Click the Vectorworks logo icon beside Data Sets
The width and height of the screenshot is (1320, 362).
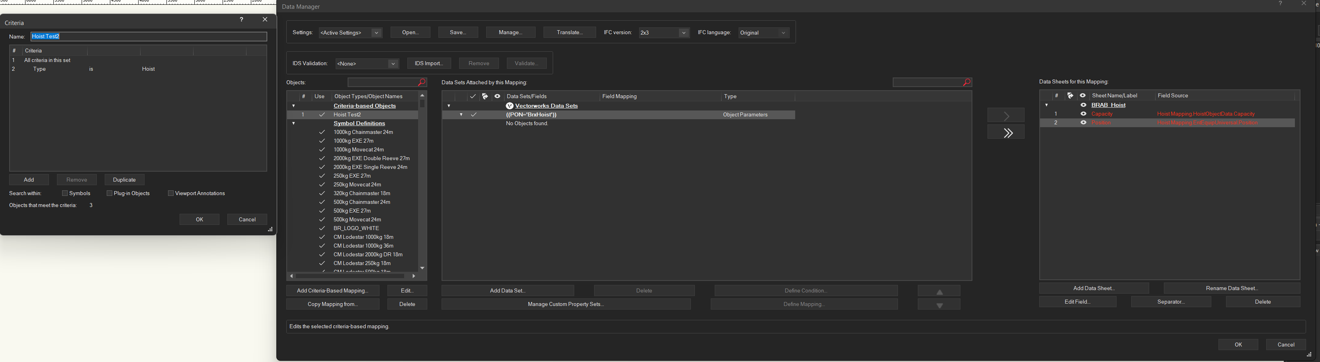click(509, 106)
